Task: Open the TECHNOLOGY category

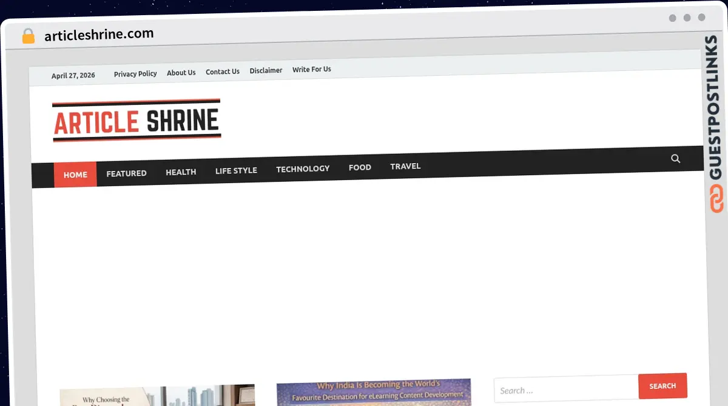Action: point(303,168)
